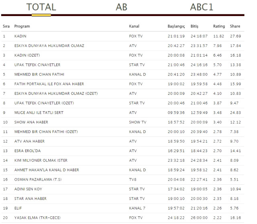Select the Bitiş column header

(x=194, y=26)
